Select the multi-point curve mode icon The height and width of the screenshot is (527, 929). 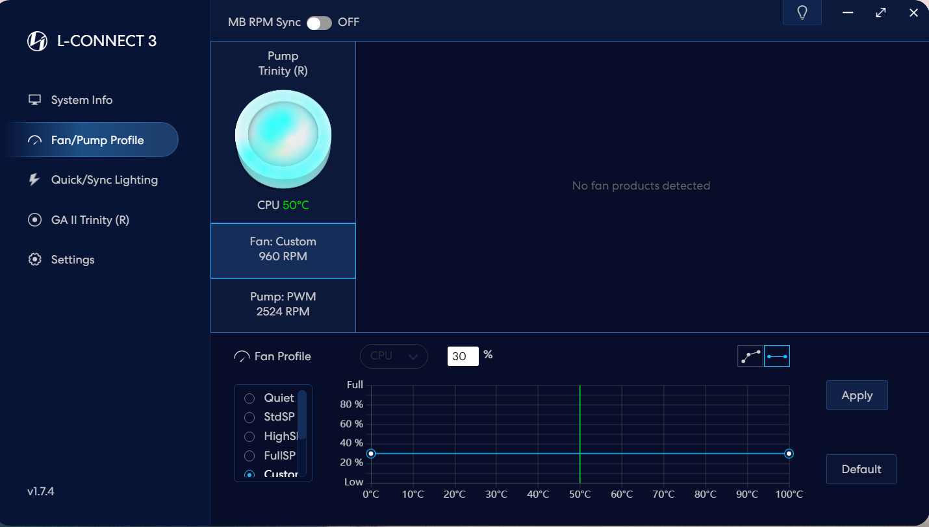point(750,356)
